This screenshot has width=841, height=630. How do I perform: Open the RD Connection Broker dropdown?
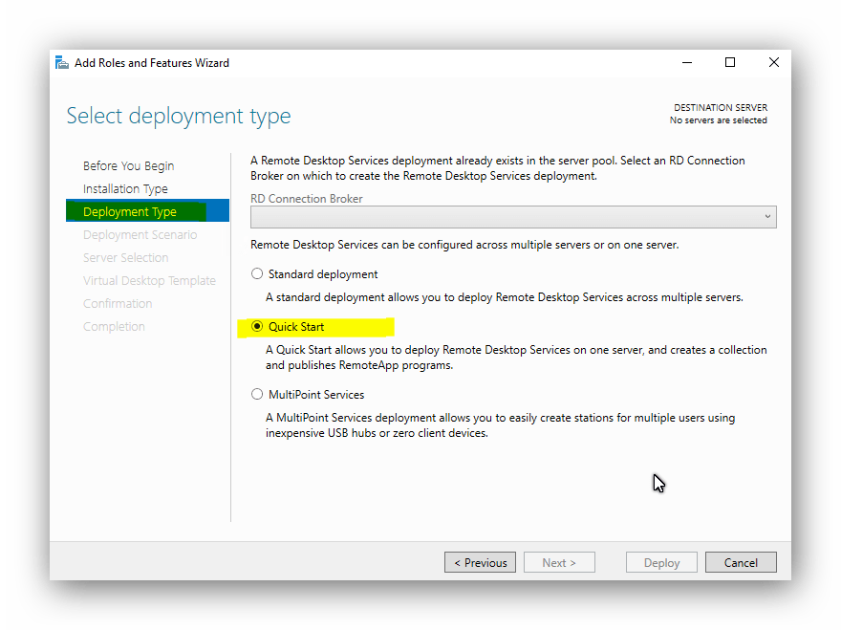click(x=513, y=217)
